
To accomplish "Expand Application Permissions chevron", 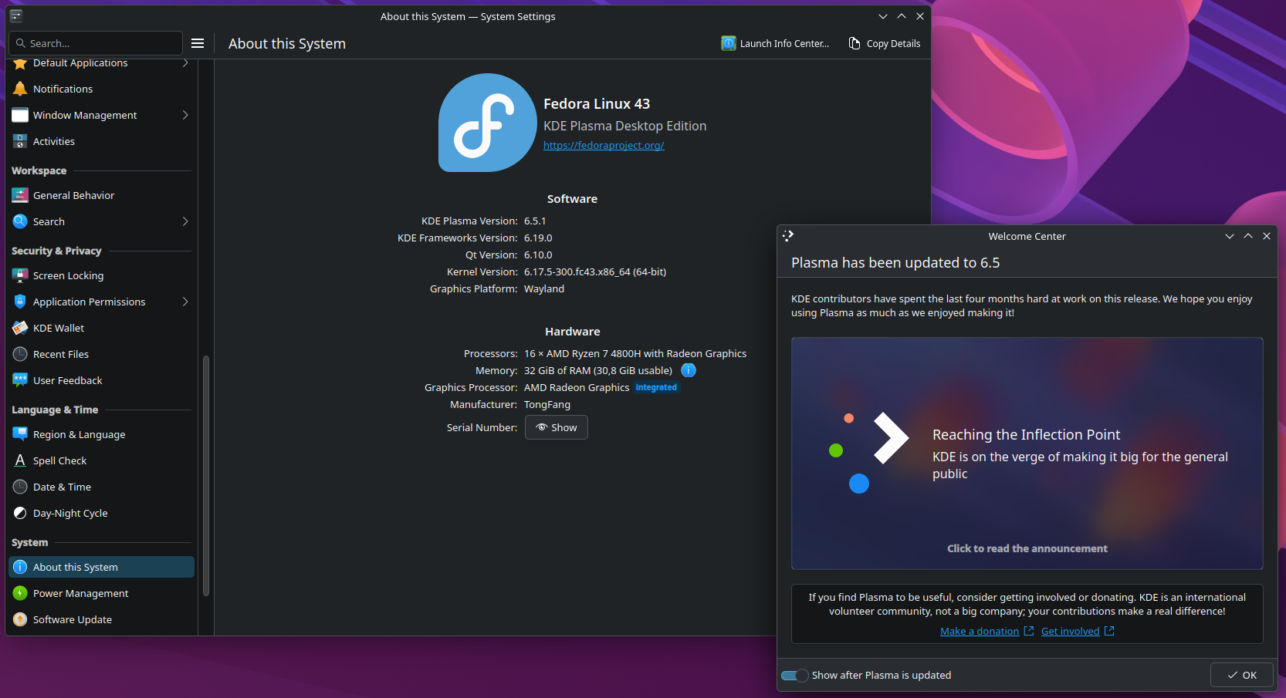I will coord(185,302).
